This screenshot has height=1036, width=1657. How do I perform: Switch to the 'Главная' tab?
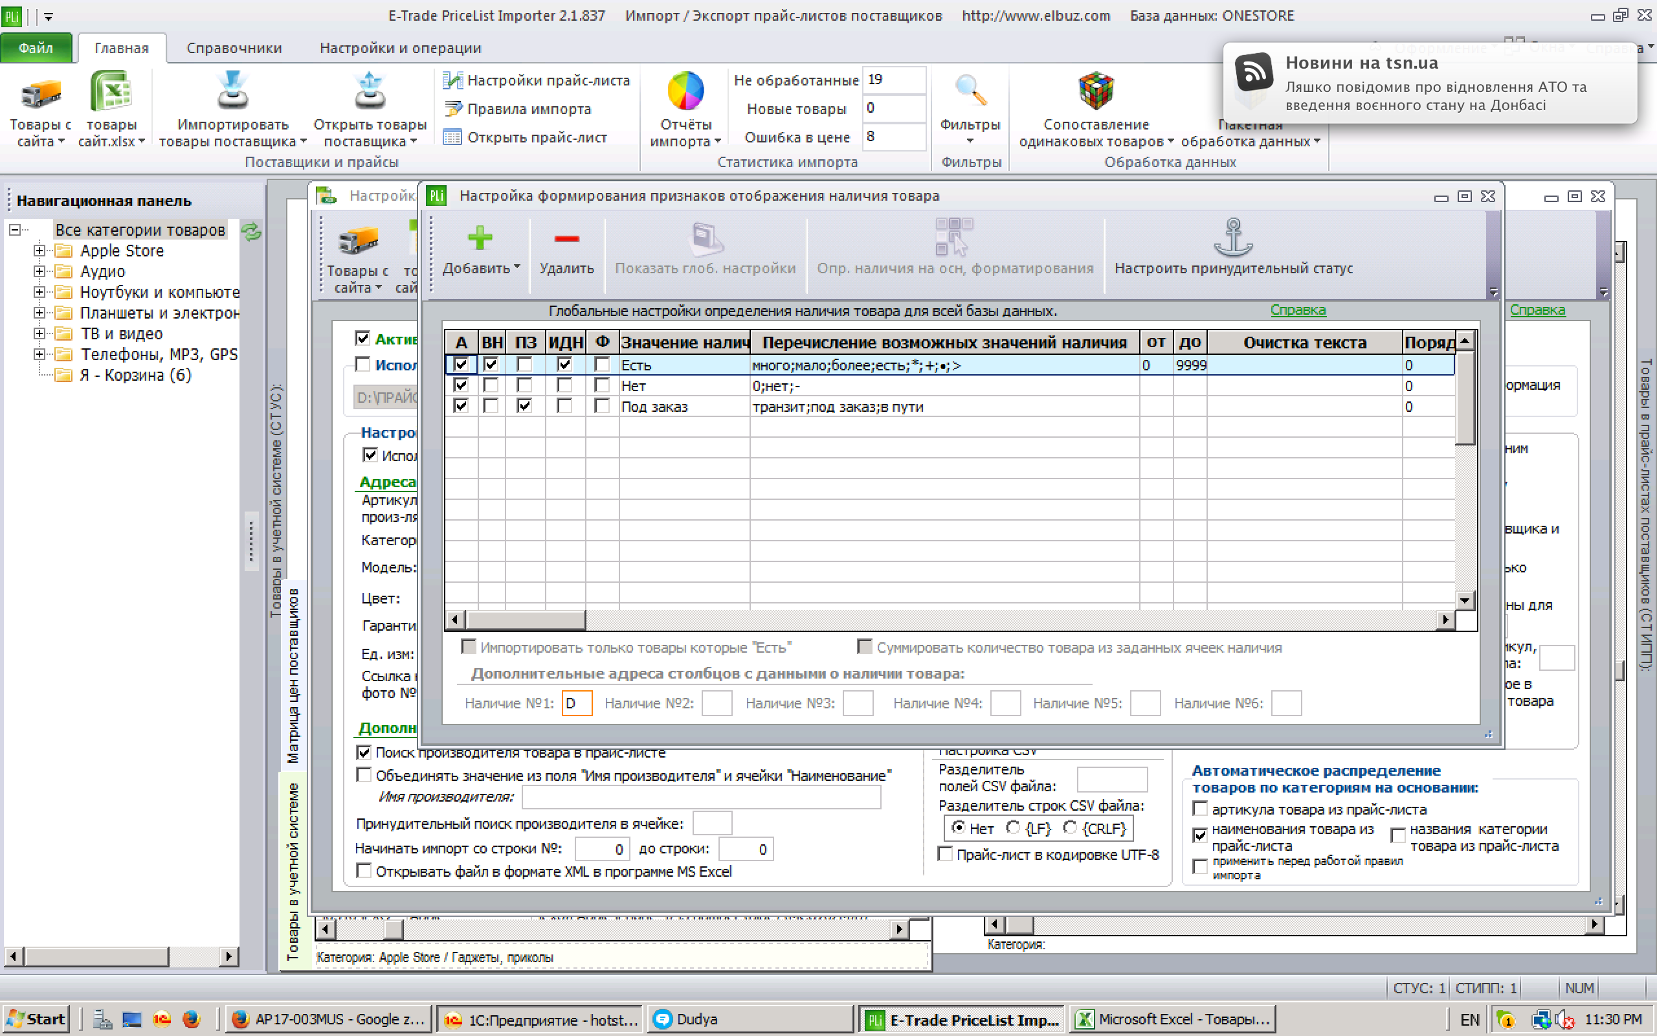coord(121,48)
